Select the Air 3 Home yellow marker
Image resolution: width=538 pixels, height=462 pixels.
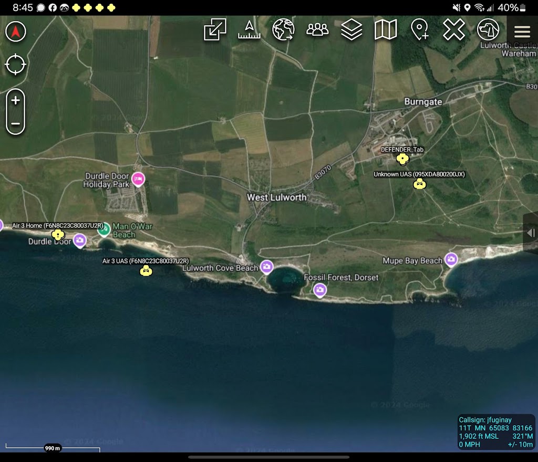(58, 235)
